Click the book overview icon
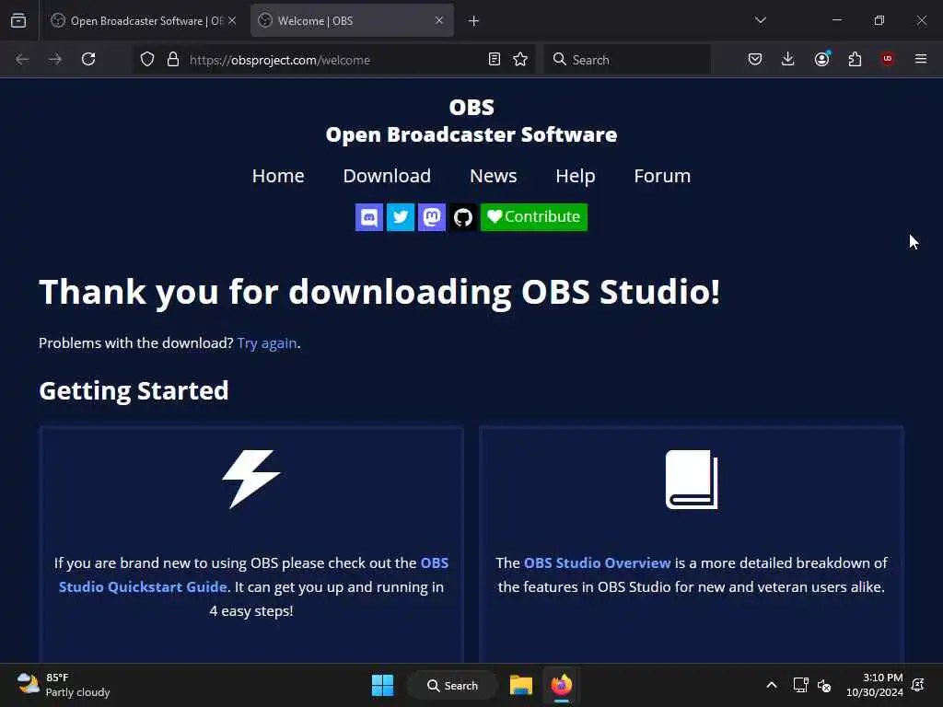 pos(692,479)
